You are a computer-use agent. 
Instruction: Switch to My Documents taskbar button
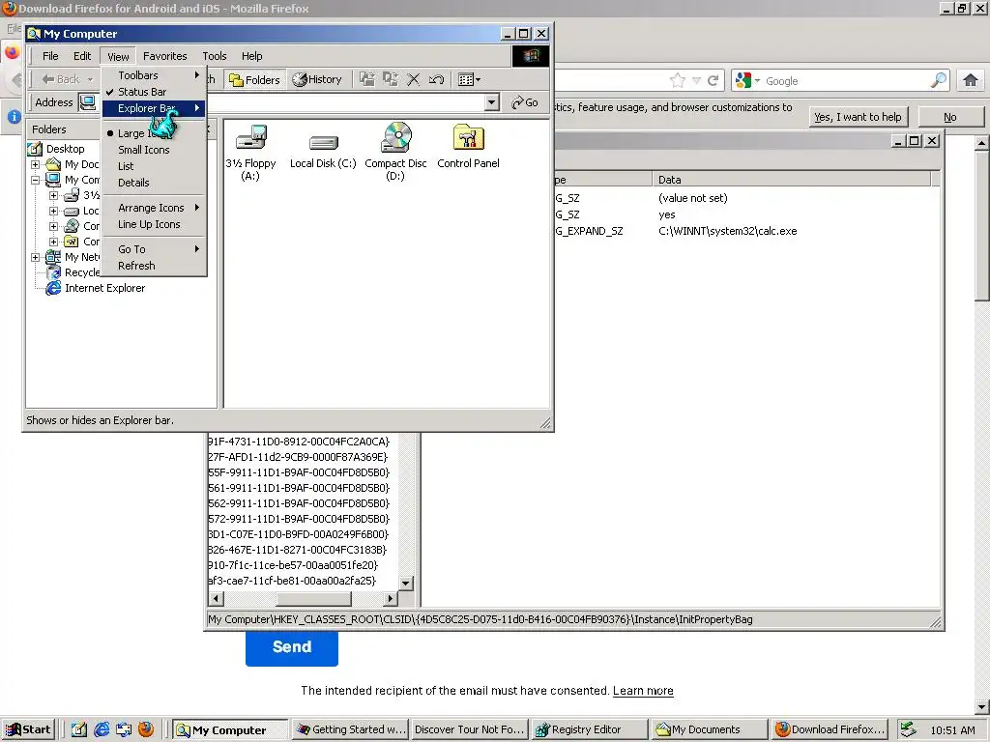coord(710,730)
